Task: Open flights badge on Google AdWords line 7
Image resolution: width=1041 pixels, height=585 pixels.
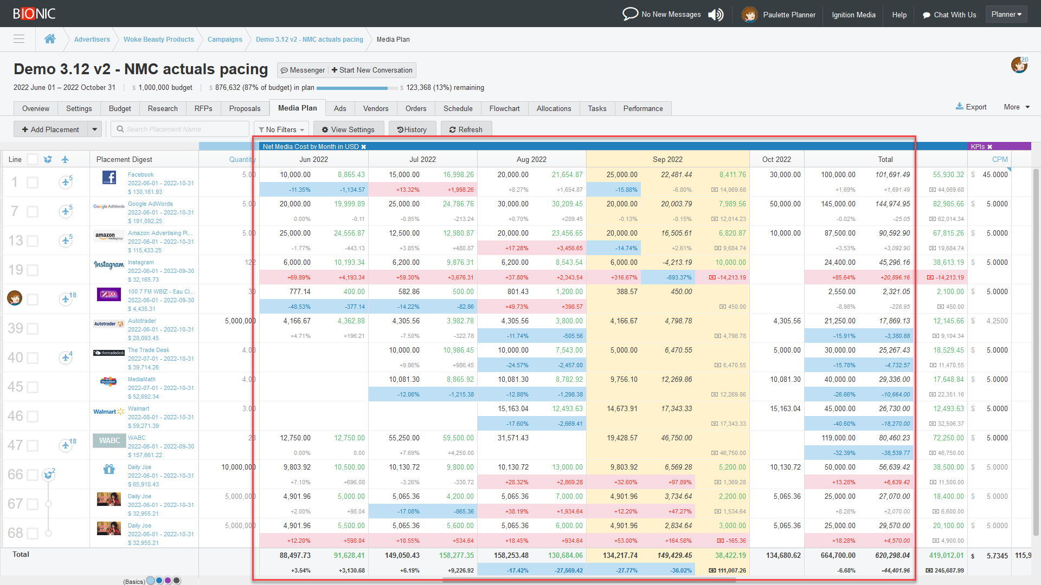Action: 66,211
